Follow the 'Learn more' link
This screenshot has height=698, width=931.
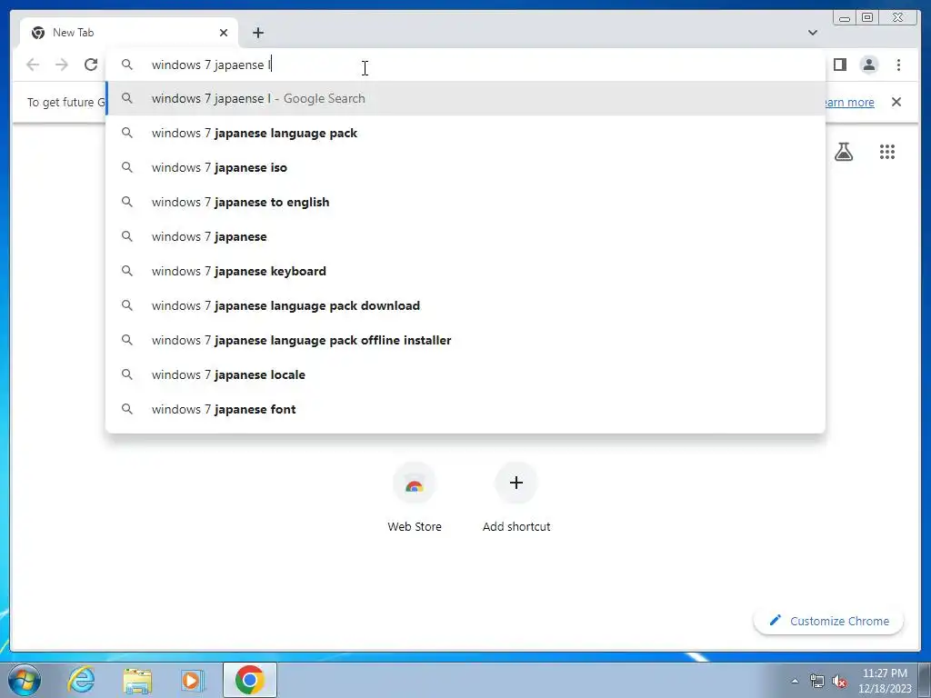click(x=850, y=102)
